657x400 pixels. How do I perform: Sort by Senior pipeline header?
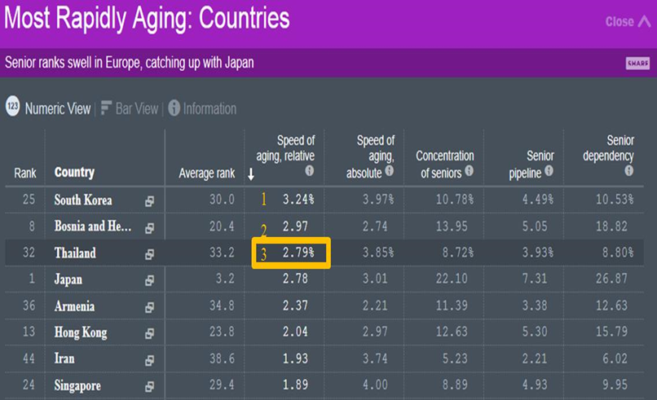pos(531,165)
